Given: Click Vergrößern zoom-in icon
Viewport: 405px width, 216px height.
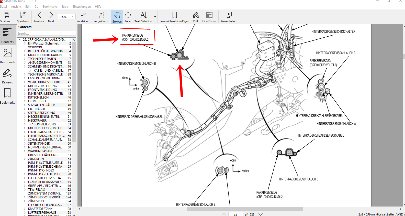Looking at the screenshot, I should (100, 15).
